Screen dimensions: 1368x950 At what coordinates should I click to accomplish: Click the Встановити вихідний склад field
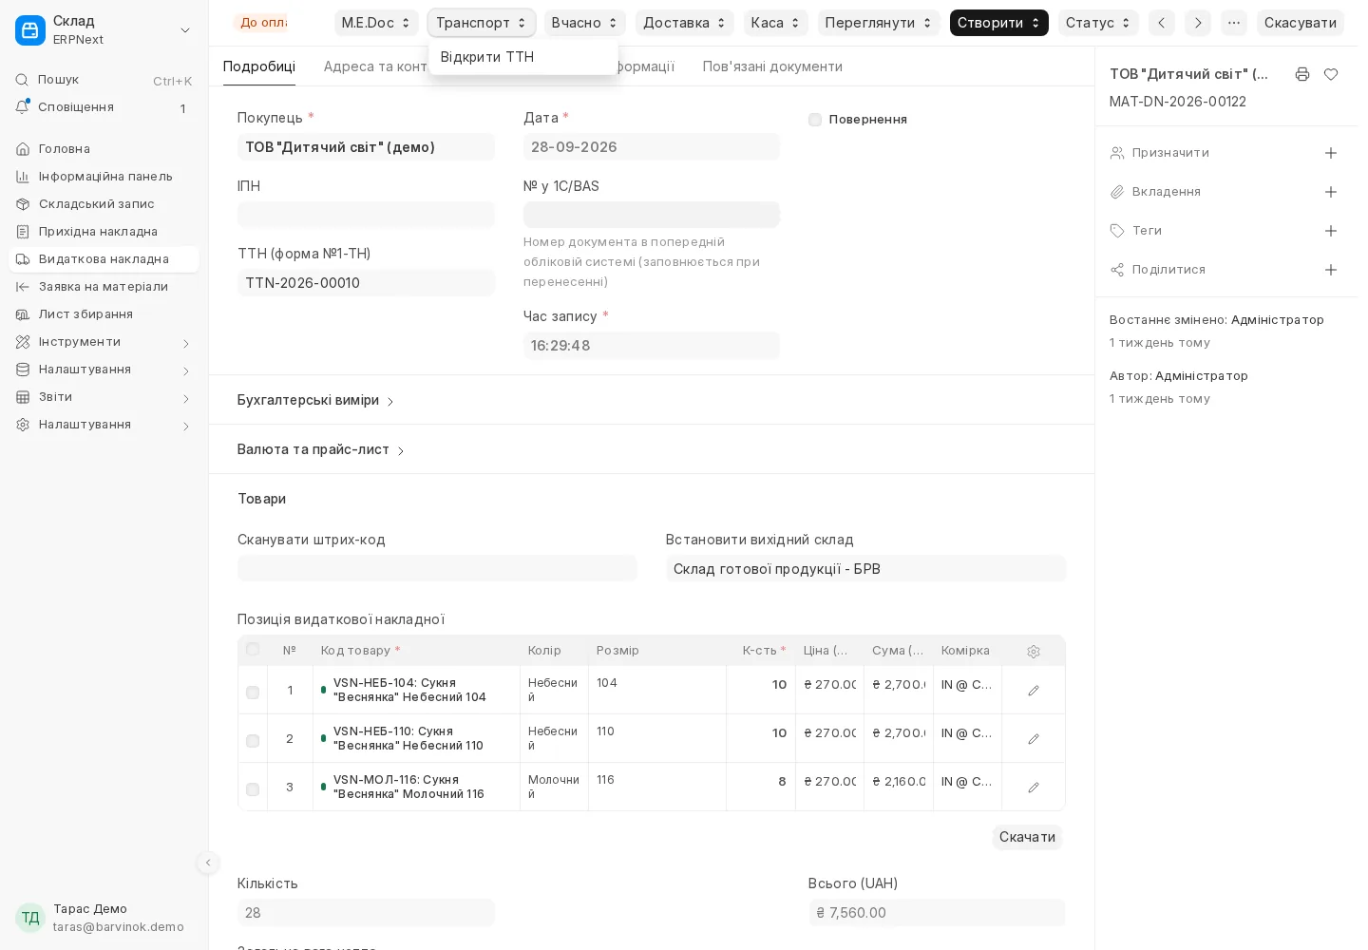coord(865,568)
